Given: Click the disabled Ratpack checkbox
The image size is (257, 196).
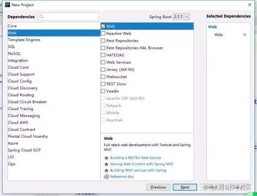Looking at the screenshot, I should coord(103,106).
